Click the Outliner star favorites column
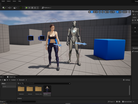The height and width of the screenshot is (104, 138). [x=135, y=20]
